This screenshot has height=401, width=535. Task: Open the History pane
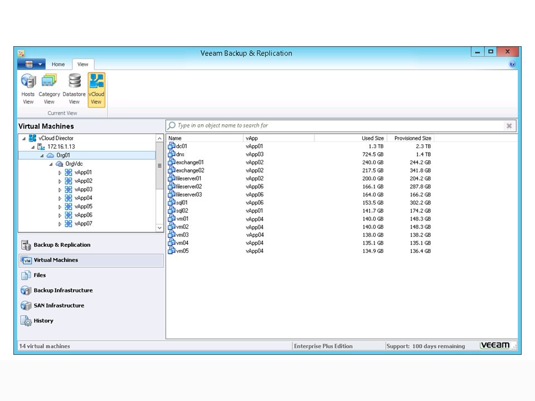click(x=91, y=321)
